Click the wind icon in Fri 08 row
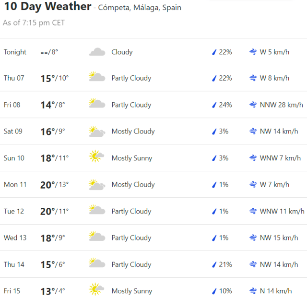The height and width of the screenshot is (298, 307). tap(253, 105)
